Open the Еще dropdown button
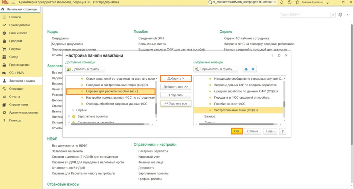 [270, 131]
